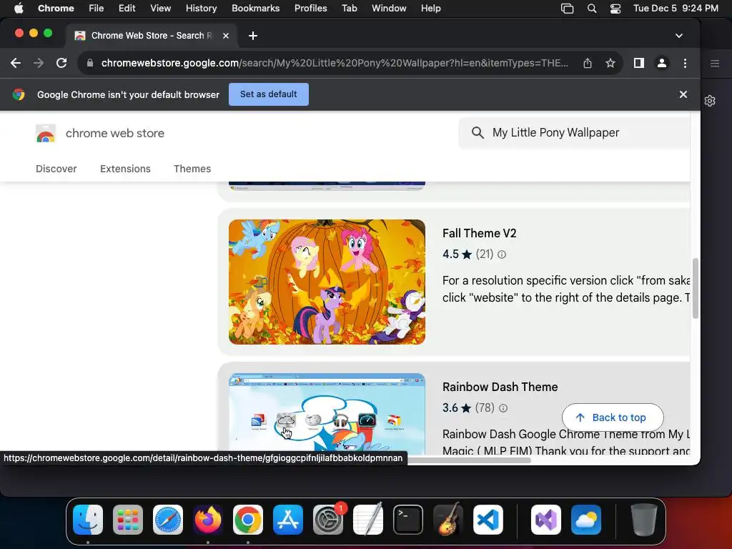Screen dimensions: 732x549
Task: Open the Rainbow Dash Theme title
Action: 500,387
